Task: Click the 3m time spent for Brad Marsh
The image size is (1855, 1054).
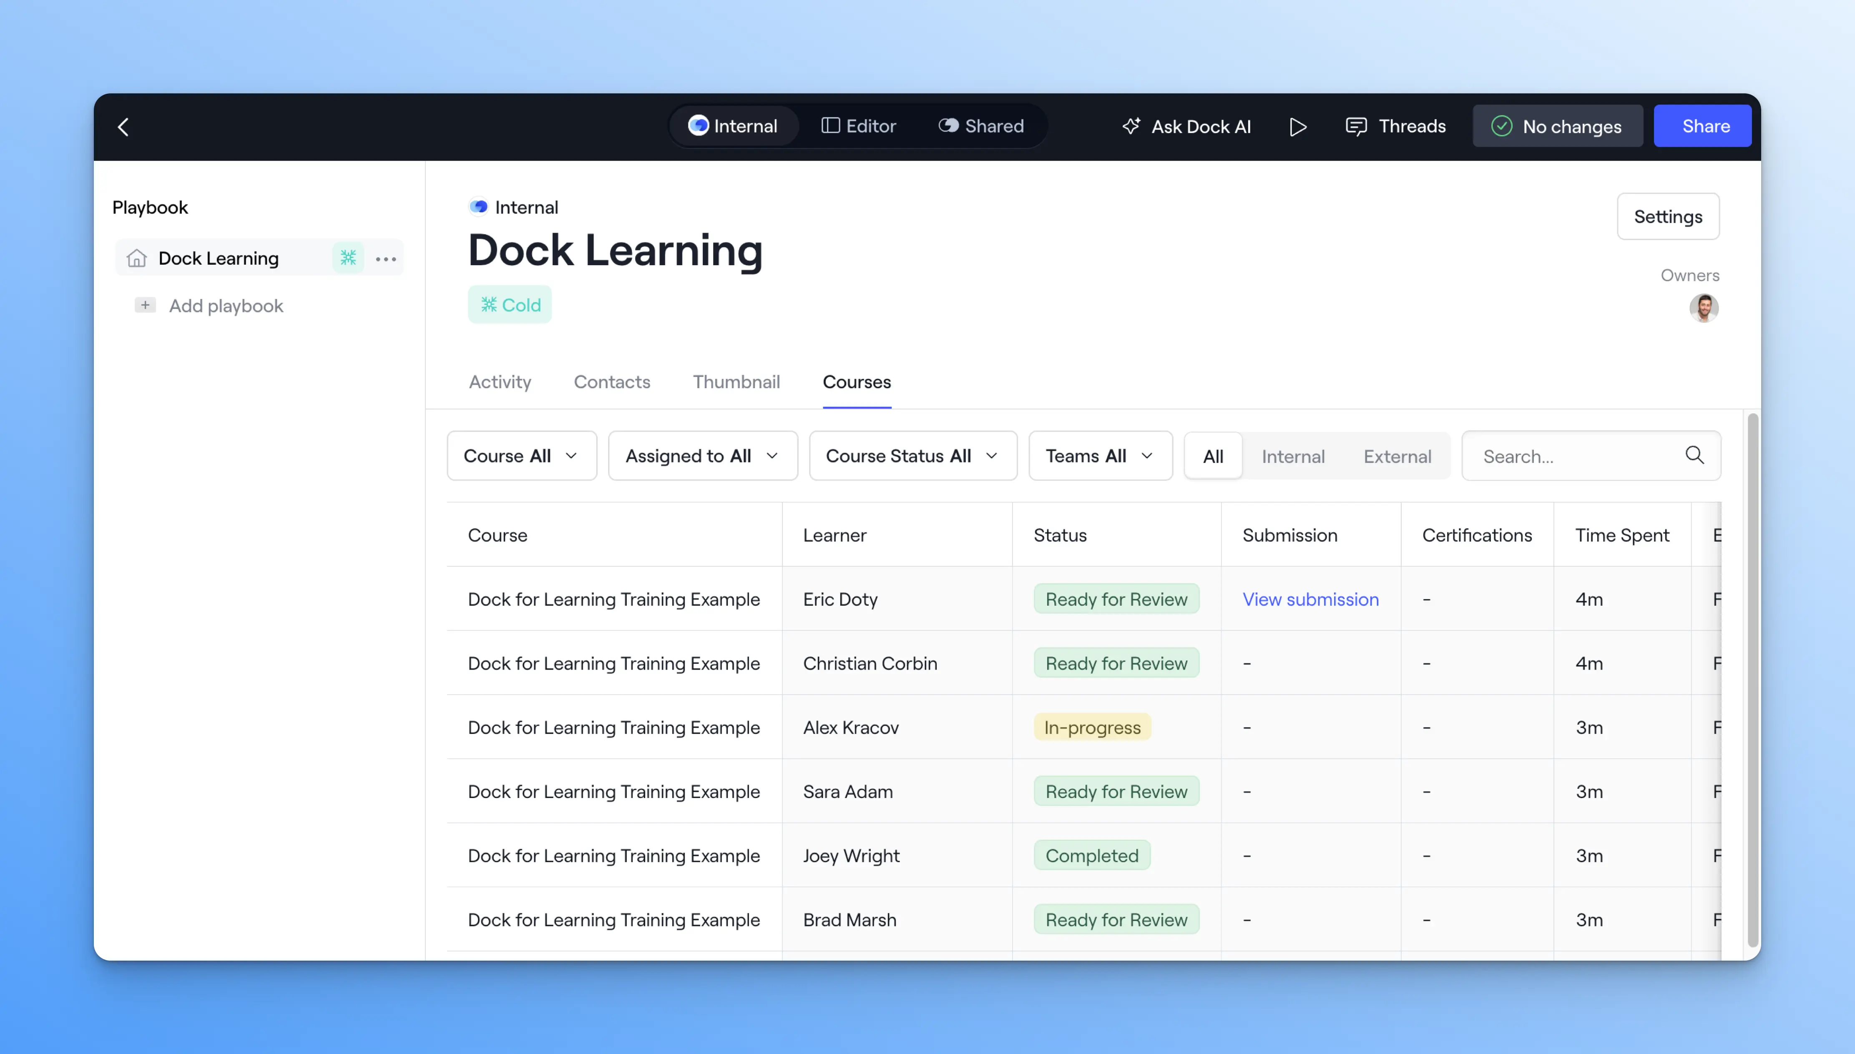Action: (1589, 919)
